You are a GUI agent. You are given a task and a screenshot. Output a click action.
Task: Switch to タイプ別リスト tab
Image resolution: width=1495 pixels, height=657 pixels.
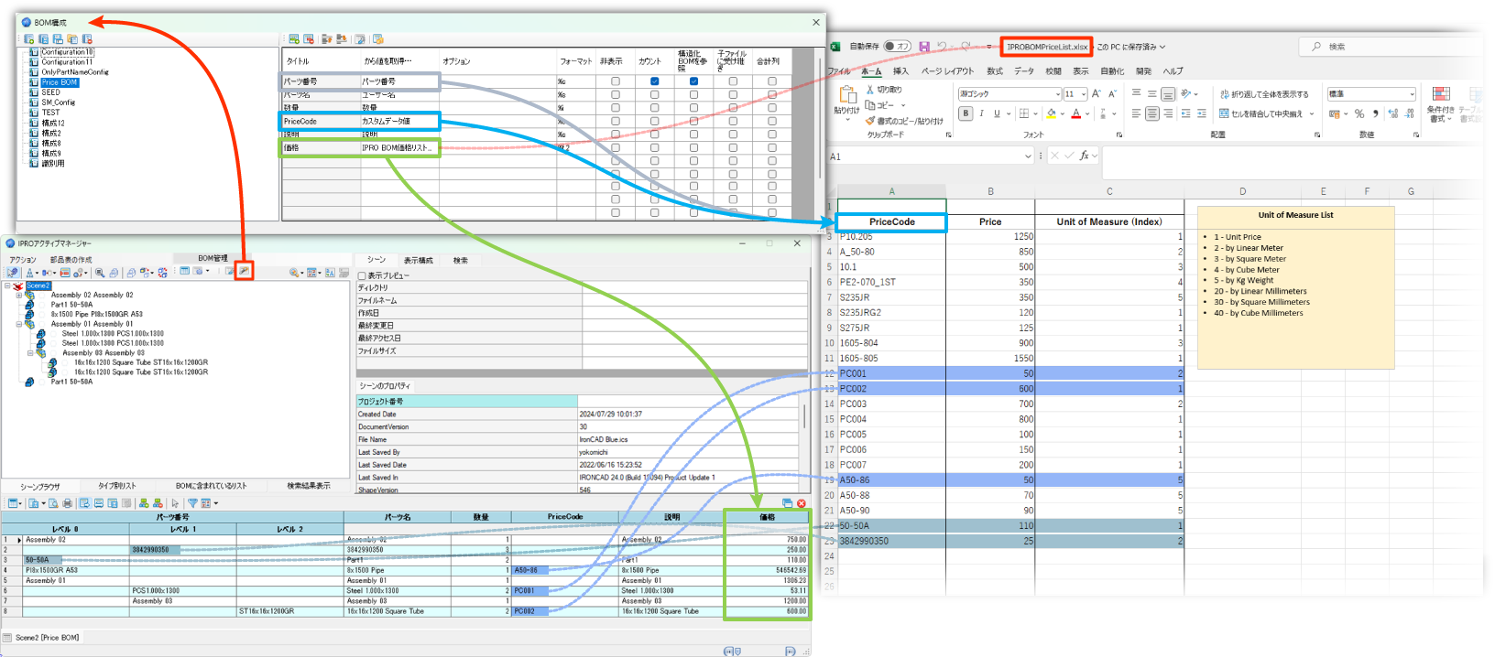pos(117,486)
